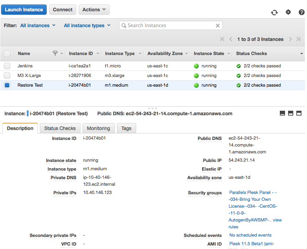
Task: Uncheck the Restore Test instance checkbox
Action: click(x=8, y=85)
